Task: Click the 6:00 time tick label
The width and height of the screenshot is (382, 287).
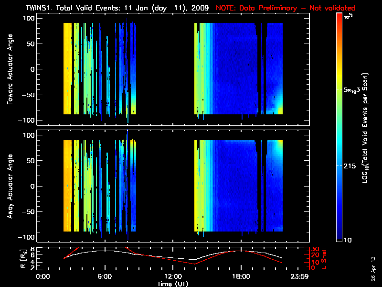Action: click(105, 276)
